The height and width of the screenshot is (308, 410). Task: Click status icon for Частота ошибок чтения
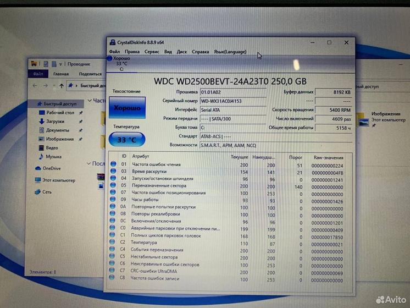113,164
